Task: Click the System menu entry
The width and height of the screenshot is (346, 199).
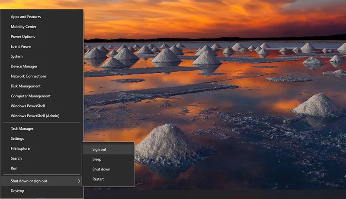Action: pos(17,57)
